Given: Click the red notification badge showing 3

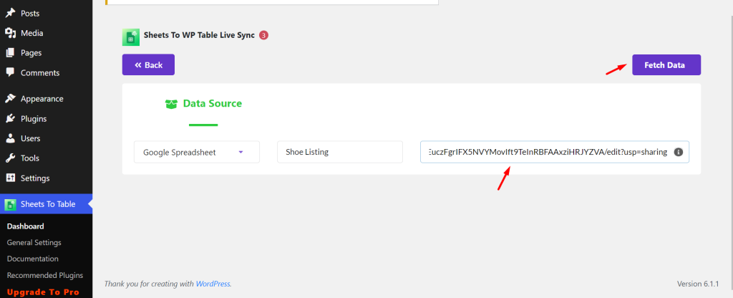Looking at the screenshot, I should point(263,35).
